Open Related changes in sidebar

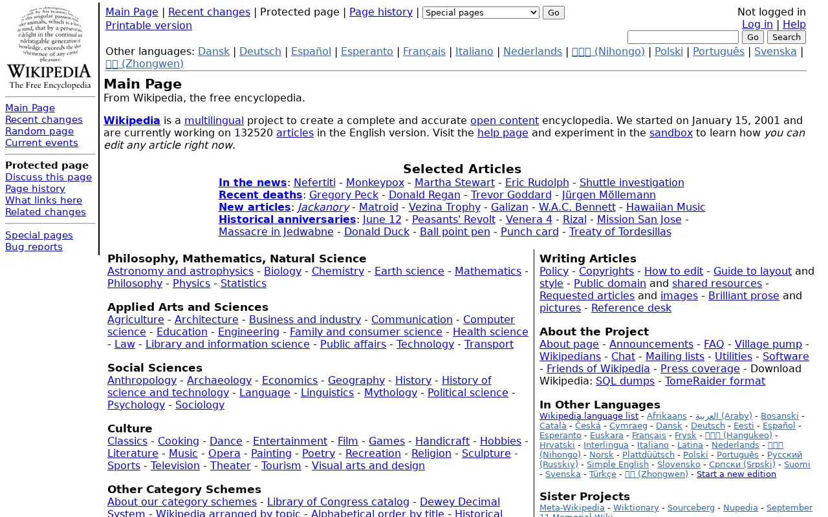point(45,212)
